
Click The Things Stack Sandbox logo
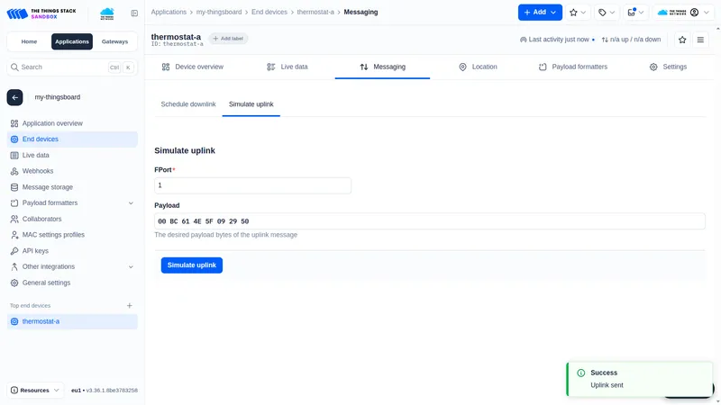(41, 13)
